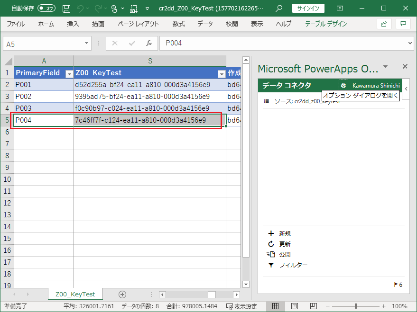Click the share icon in ribbon
Image resolution: width=417 pixels, height=312 pixels.
tap(384, 24)
